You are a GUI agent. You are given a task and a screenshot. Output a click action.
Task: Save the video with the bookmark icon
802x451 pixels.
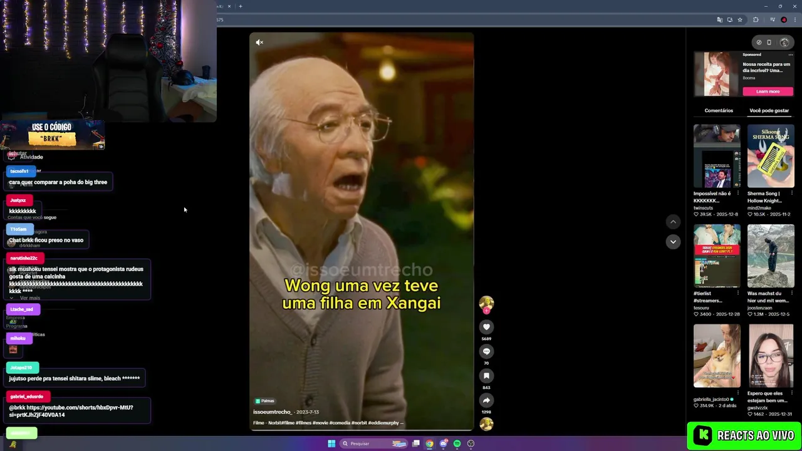coord(486,376)
